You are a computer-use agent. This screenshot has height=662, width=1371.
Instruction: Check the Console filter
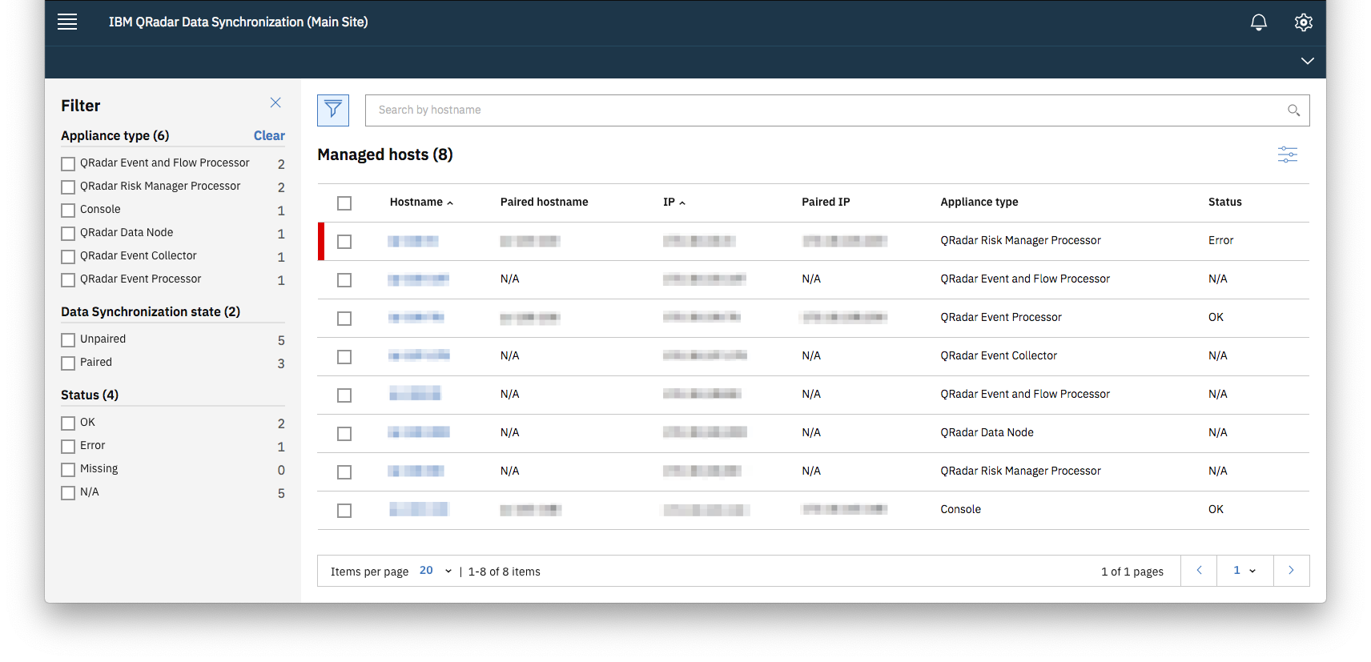click(68, 211)
